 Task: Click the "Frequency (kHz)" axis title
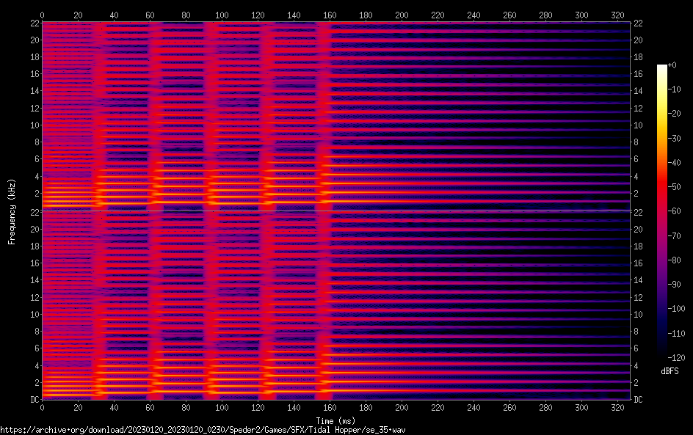coord(12,211)
